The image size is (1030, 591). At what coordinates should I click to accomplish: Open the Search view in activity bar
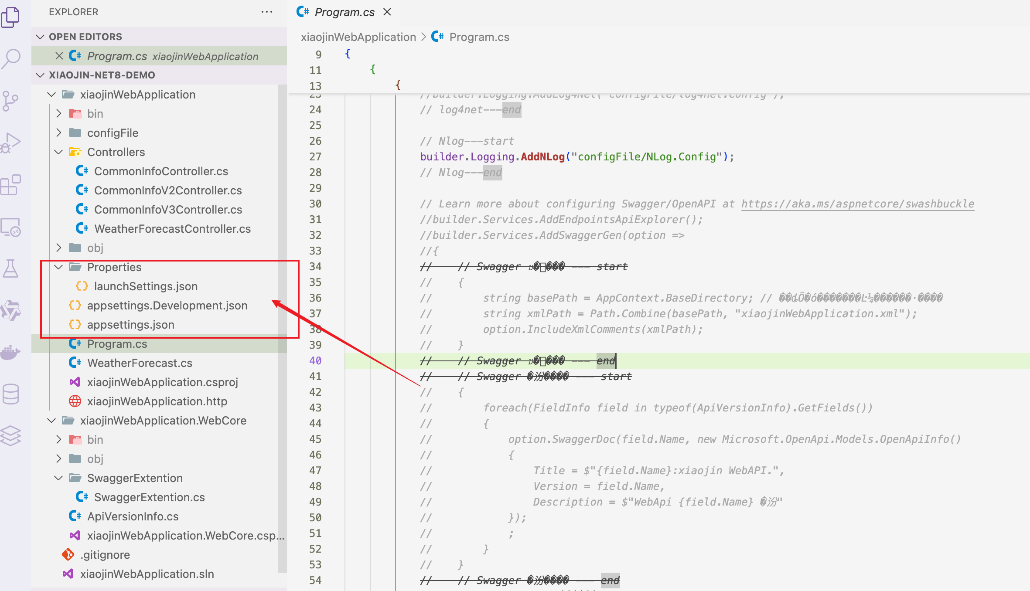[11, 58]
